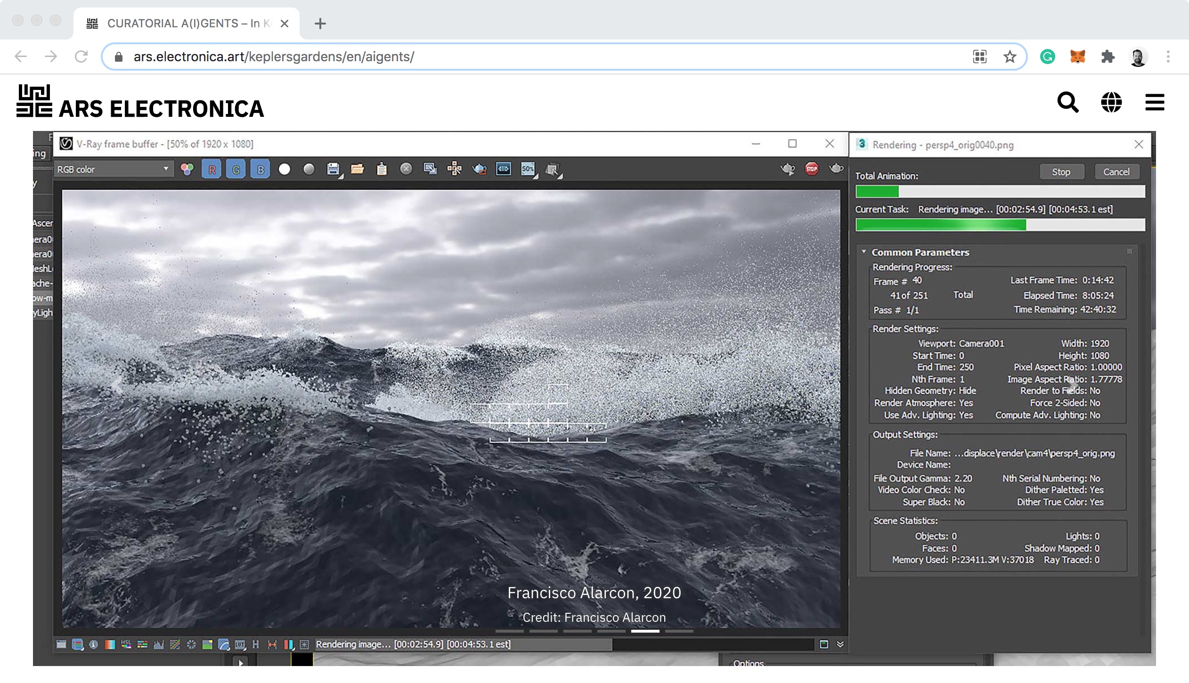Click the browser address bar URL
This screenshot has height=683, width=1189.
click(x=273, y=57)
